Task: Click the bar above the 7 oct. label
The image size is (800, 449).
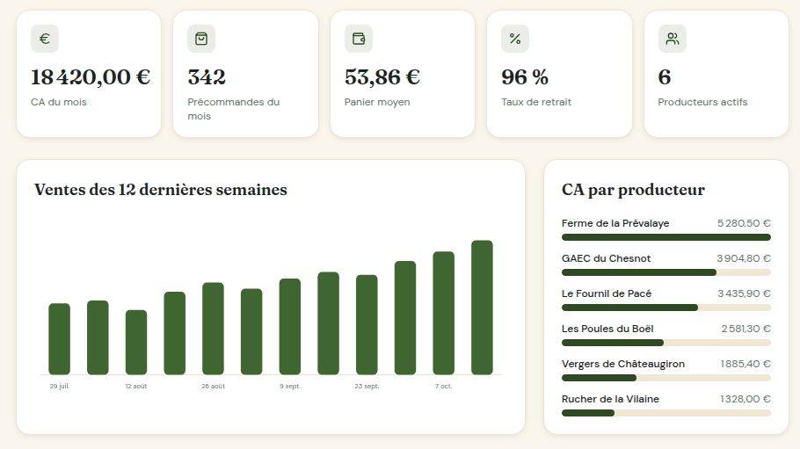Action: [444, 313]
